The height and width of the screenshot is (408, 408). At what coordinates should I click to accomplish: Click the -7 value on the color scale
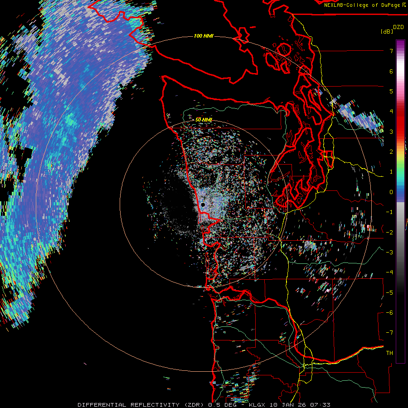[389, 333]
